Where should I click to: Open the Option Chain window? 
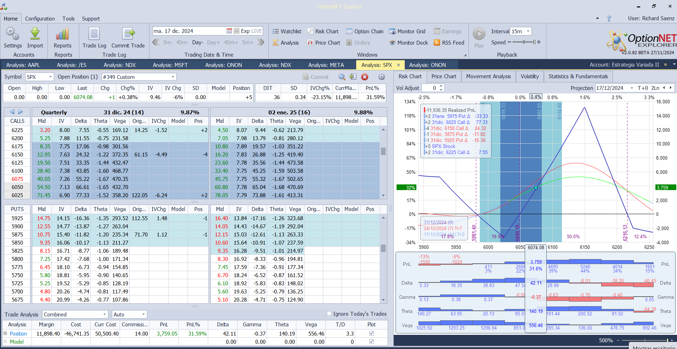point(365,32)
